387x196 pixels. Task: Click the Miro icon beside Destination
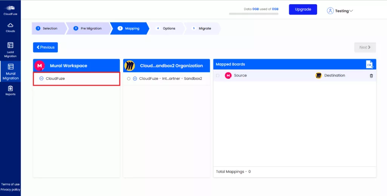click(319, 76)
